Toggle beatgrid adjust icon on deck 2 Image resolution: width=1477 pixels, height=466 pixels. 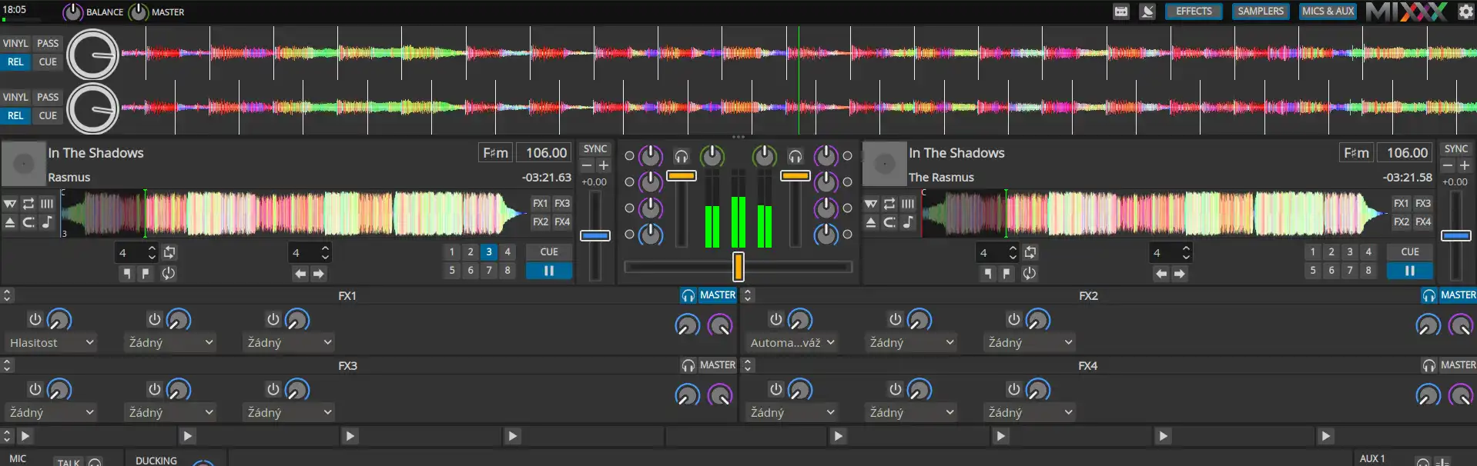[908, 204]
